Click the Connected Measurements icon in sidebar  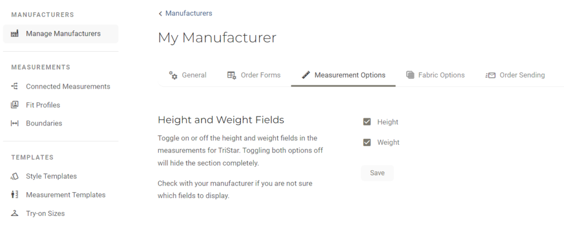pyautogui.click(x=14, y=86)
